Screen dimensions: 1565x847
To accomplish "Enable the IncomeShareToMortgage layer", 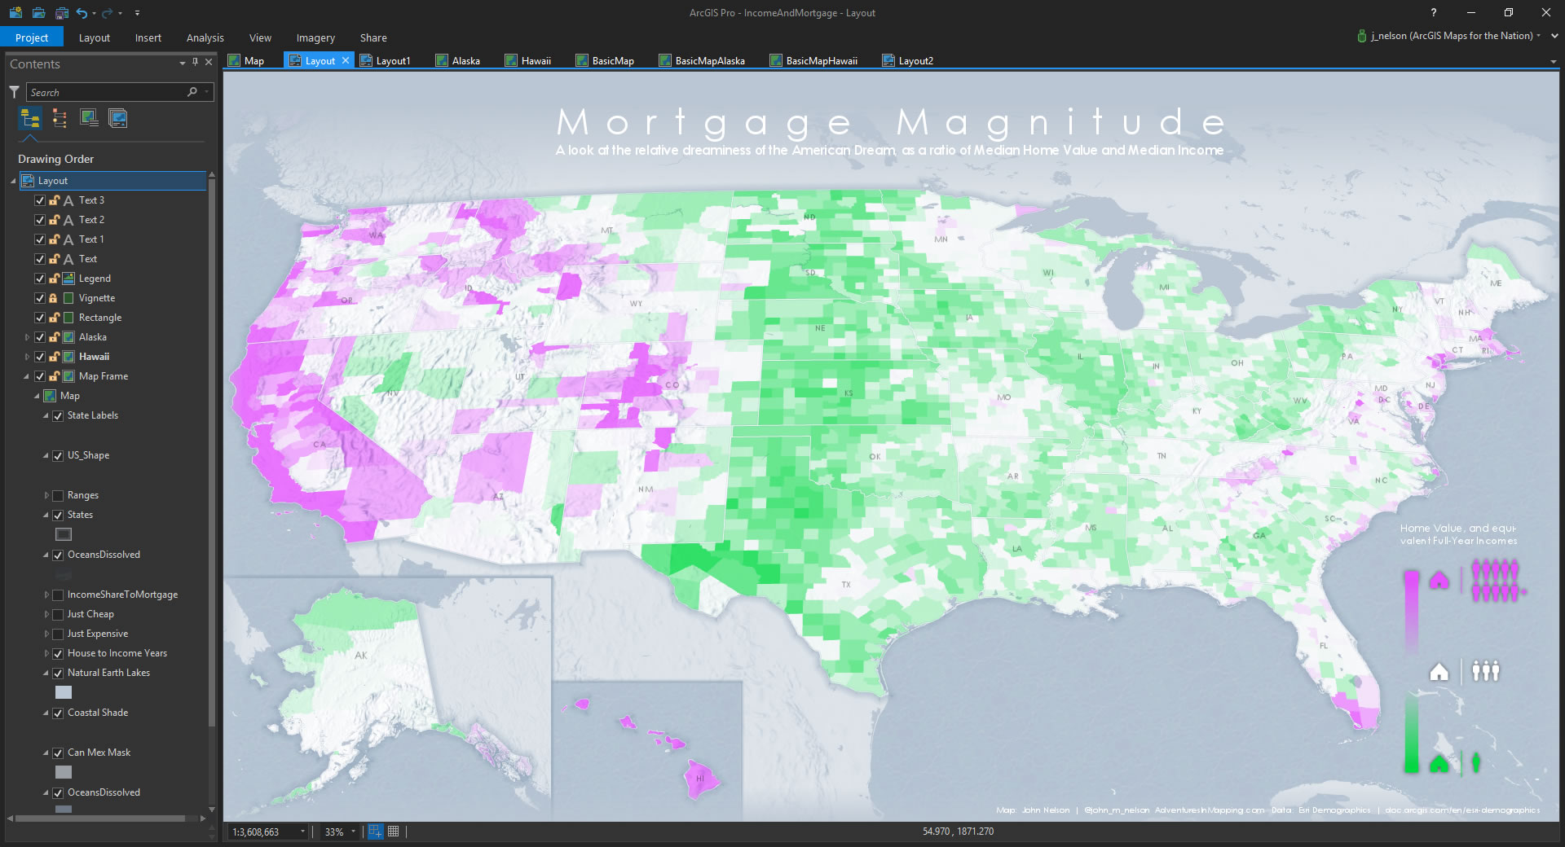I will coord(58,595).
